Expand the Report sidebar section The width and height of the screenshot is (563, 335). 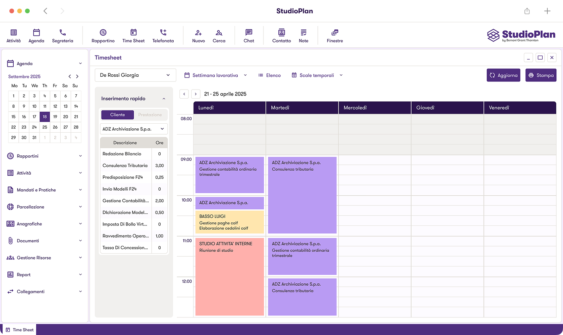pyautogui.click(x=45, y=275)
